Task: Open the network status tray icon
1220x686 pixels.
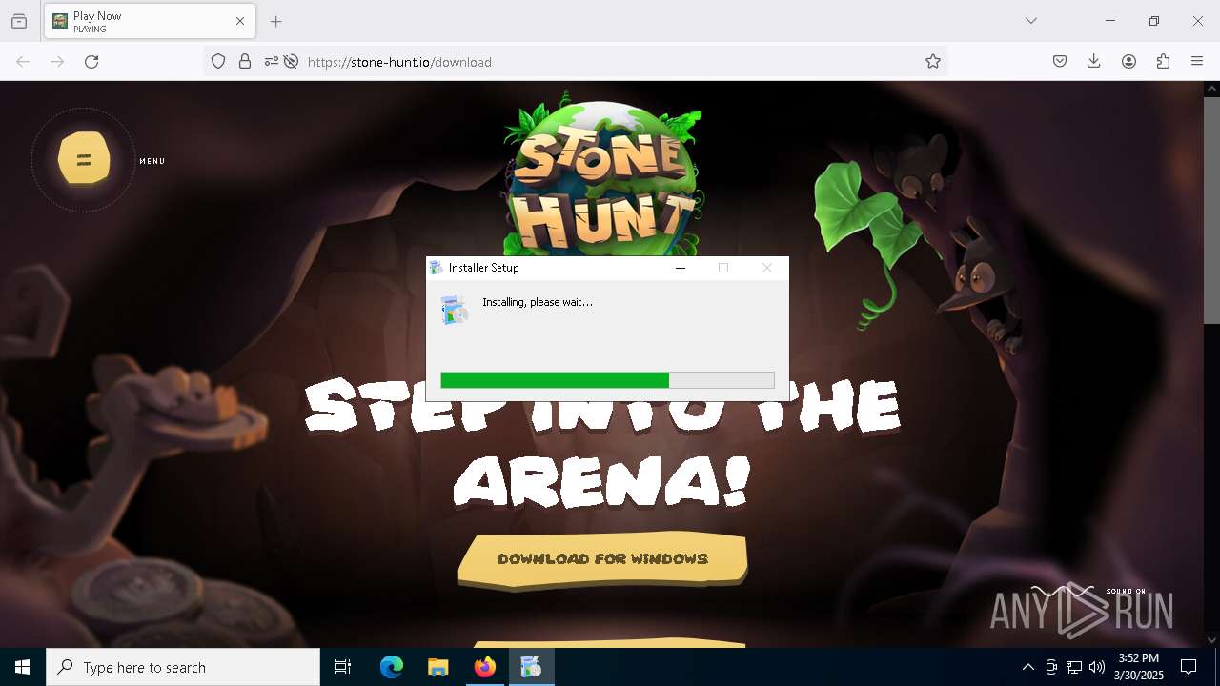Action: click(x=1074, y=667)
